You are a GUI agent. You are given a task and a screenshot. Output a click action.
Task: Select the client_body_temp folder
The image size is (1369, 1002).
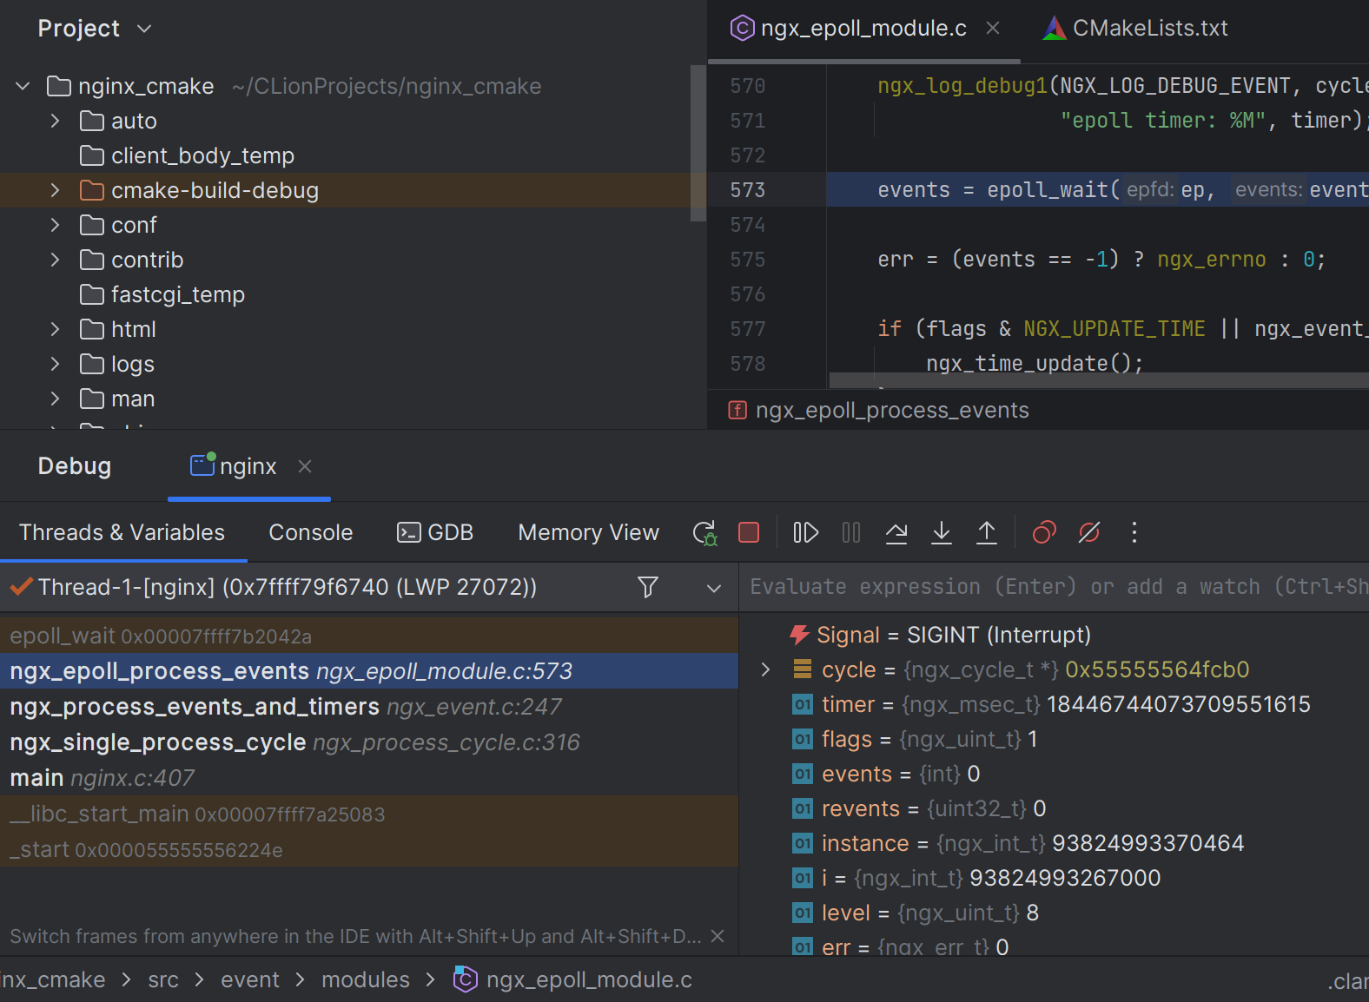[x=345, y=155]
